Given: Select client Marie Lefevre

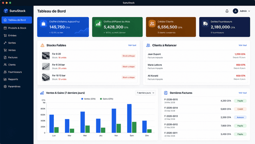Looking at the screenshot, I should pyautogui.click(x=196, y=67).
